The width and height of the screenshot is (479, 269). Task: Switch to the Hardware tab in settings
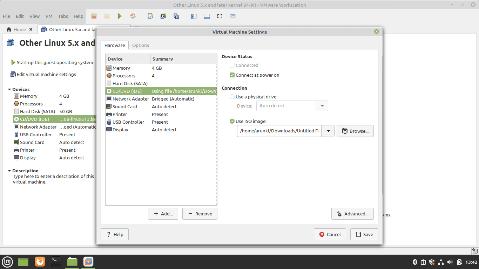click(115, 45)
